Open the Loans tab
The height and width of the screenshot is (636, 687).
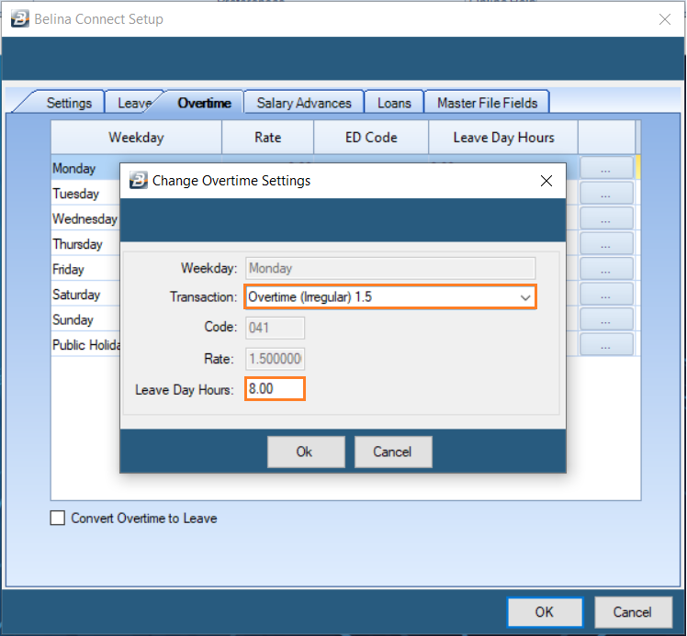pyautogui.click(x=394, y=103)
